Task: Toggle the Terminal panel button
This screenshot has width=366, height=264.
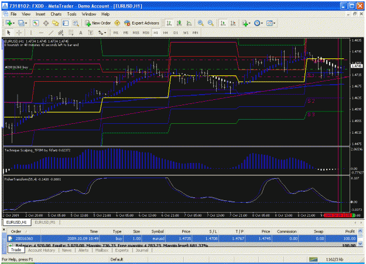Action: pos(66,23)
